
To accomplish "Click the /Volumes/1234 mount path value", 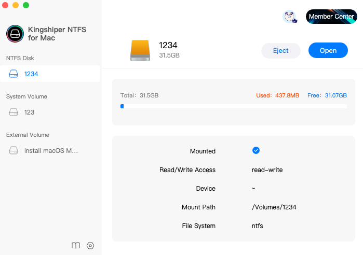I will 274,207.
